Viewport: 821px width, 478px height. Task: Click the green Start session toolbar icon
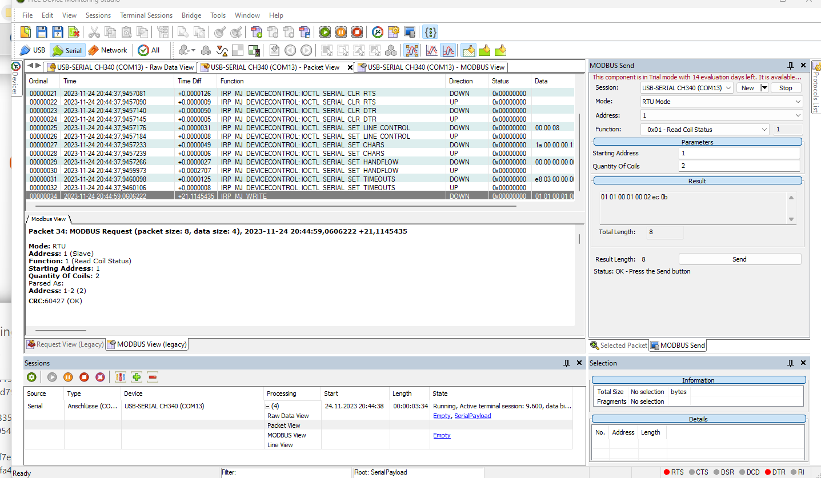[x=325, y=32]
